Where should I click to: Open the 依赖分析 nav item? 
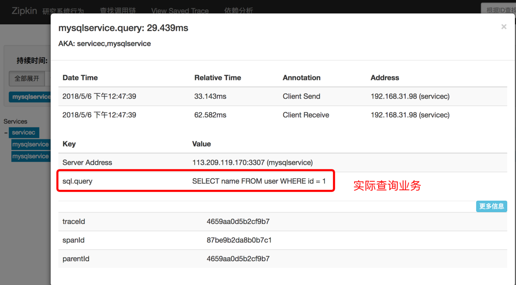click(238, 11)
